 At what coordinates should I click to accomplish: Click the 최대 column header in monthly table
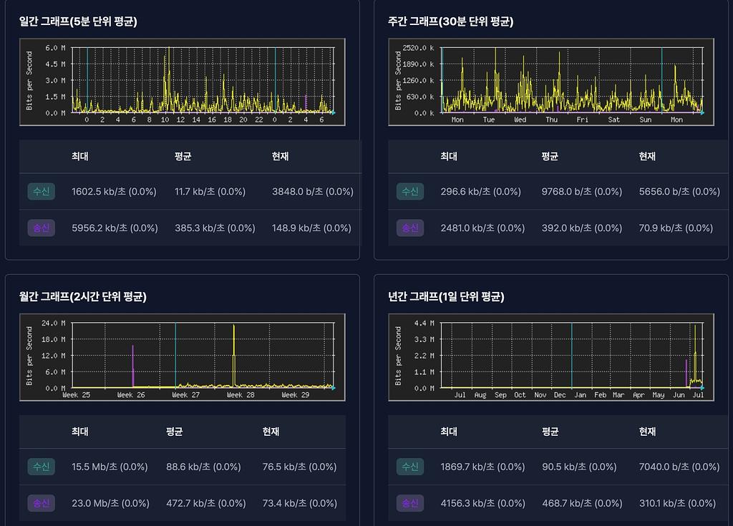(80, 432)
